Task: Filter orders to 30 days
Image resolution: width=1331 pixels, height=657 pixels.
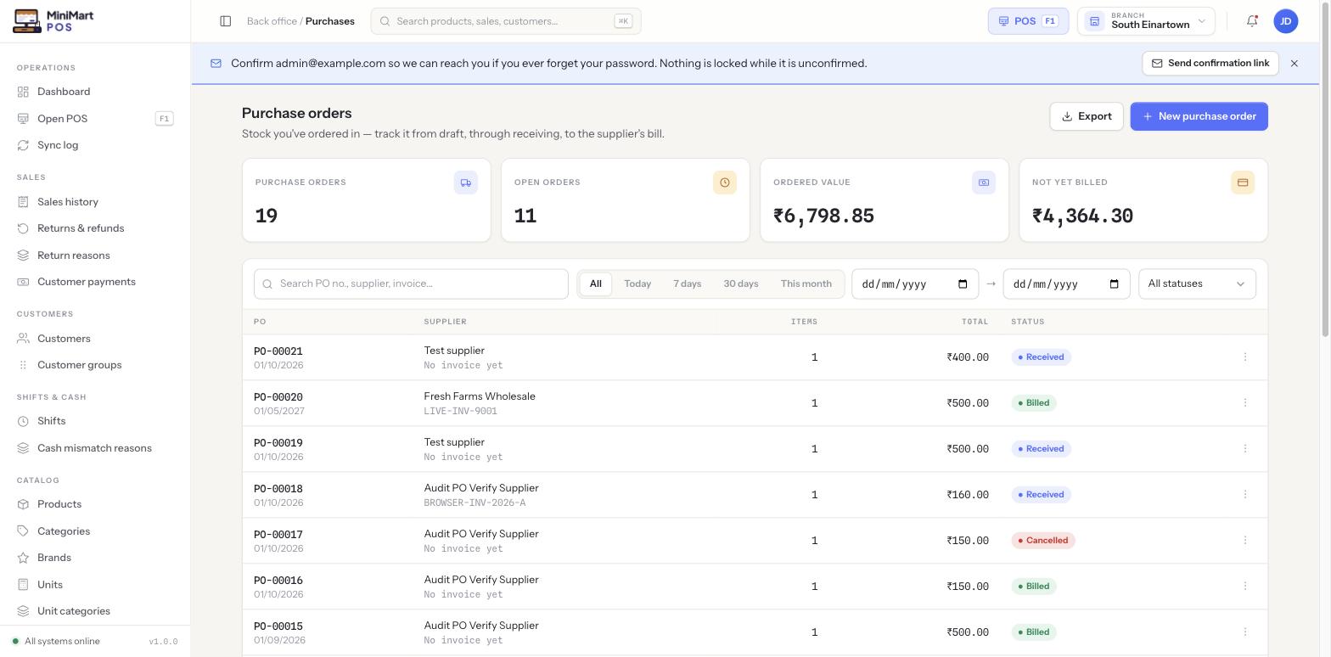Action: [x=741, y=284]
